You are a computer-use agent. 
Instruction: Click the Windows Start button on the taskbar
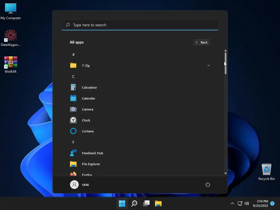tap(122, 203)
